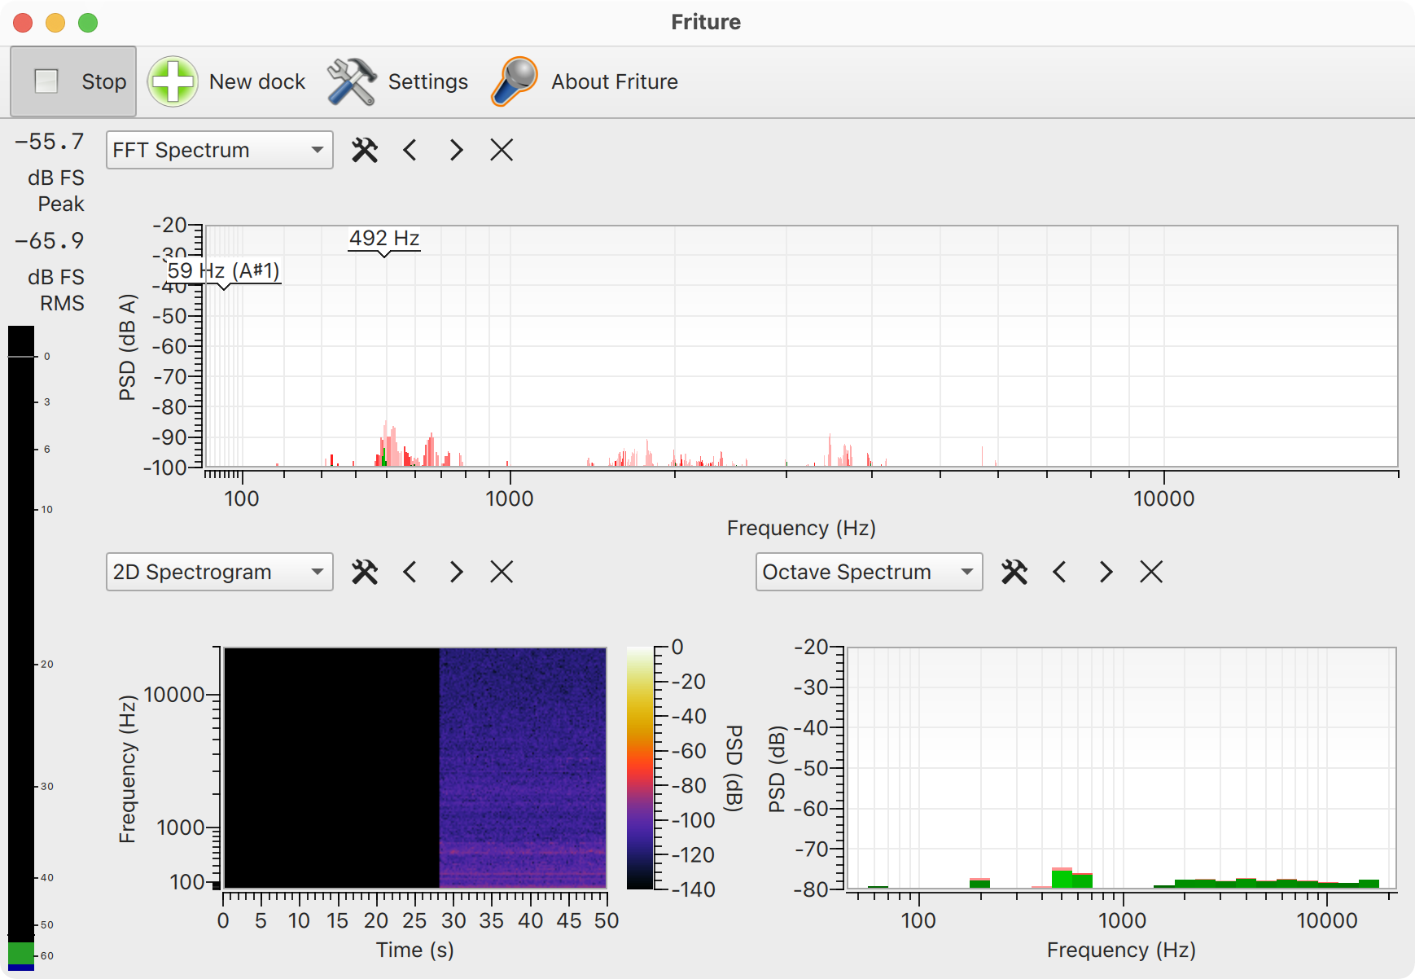
Task: Click the New dock label
Action: point(257,81)
